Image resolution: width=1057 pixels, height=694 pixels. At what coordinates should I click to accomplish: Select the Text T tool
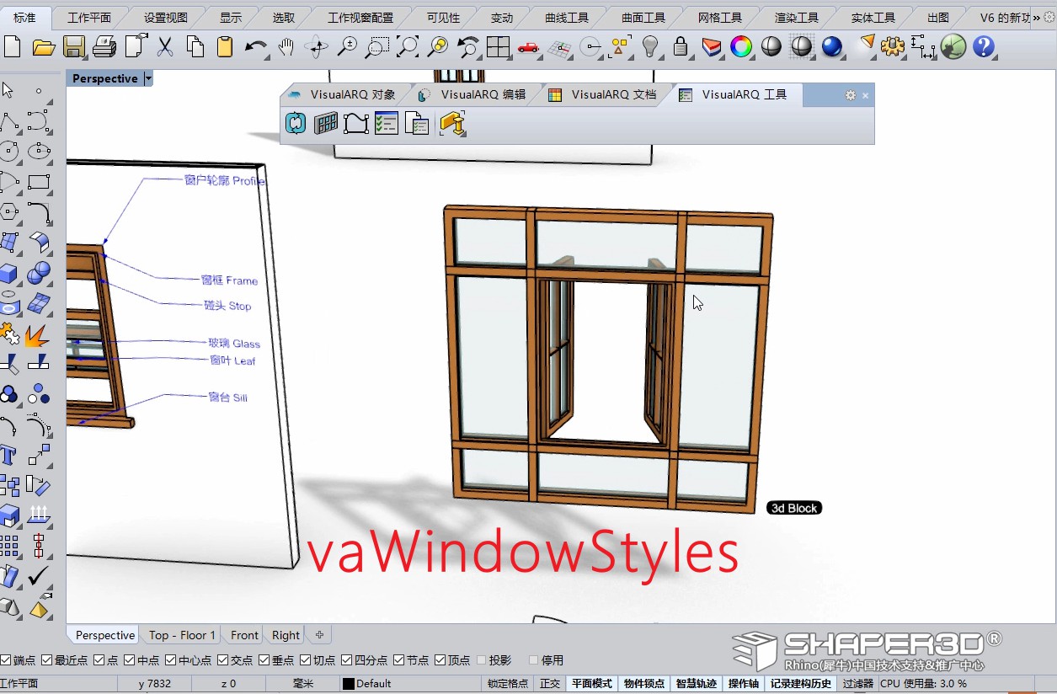click(x=8, y=456)
